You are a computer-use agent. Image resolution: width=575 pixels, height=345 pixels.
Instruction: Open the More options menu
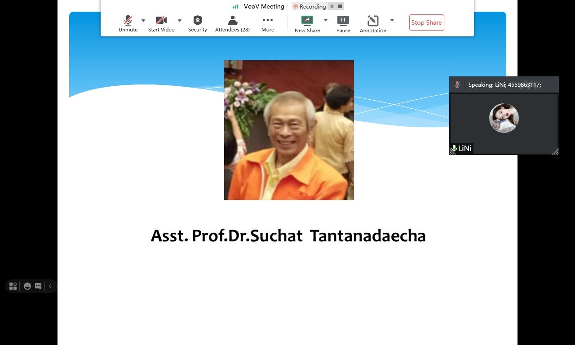click(x=268, y=23)
